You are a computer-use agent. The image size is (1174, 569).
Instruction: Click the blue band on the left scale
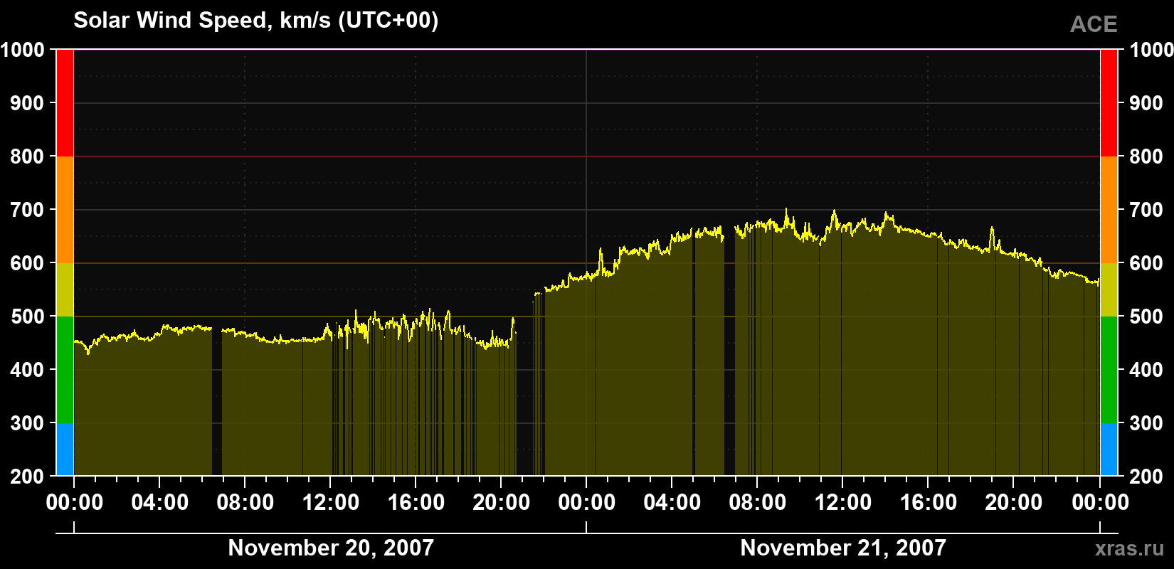(x=65, y=450)
